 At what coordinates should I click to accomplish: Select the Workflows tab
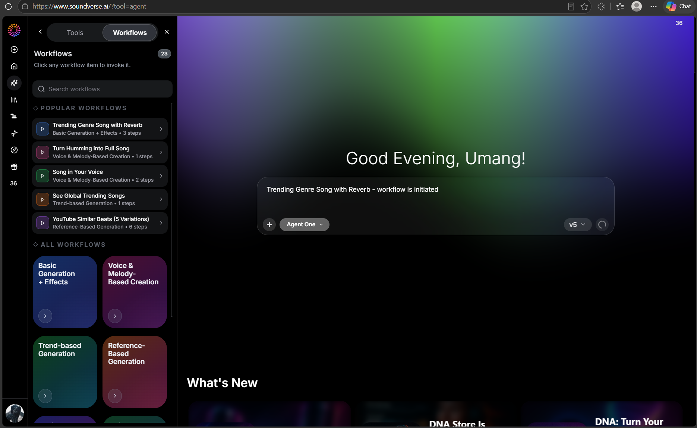pyautogui.click(x=130, y=33)
